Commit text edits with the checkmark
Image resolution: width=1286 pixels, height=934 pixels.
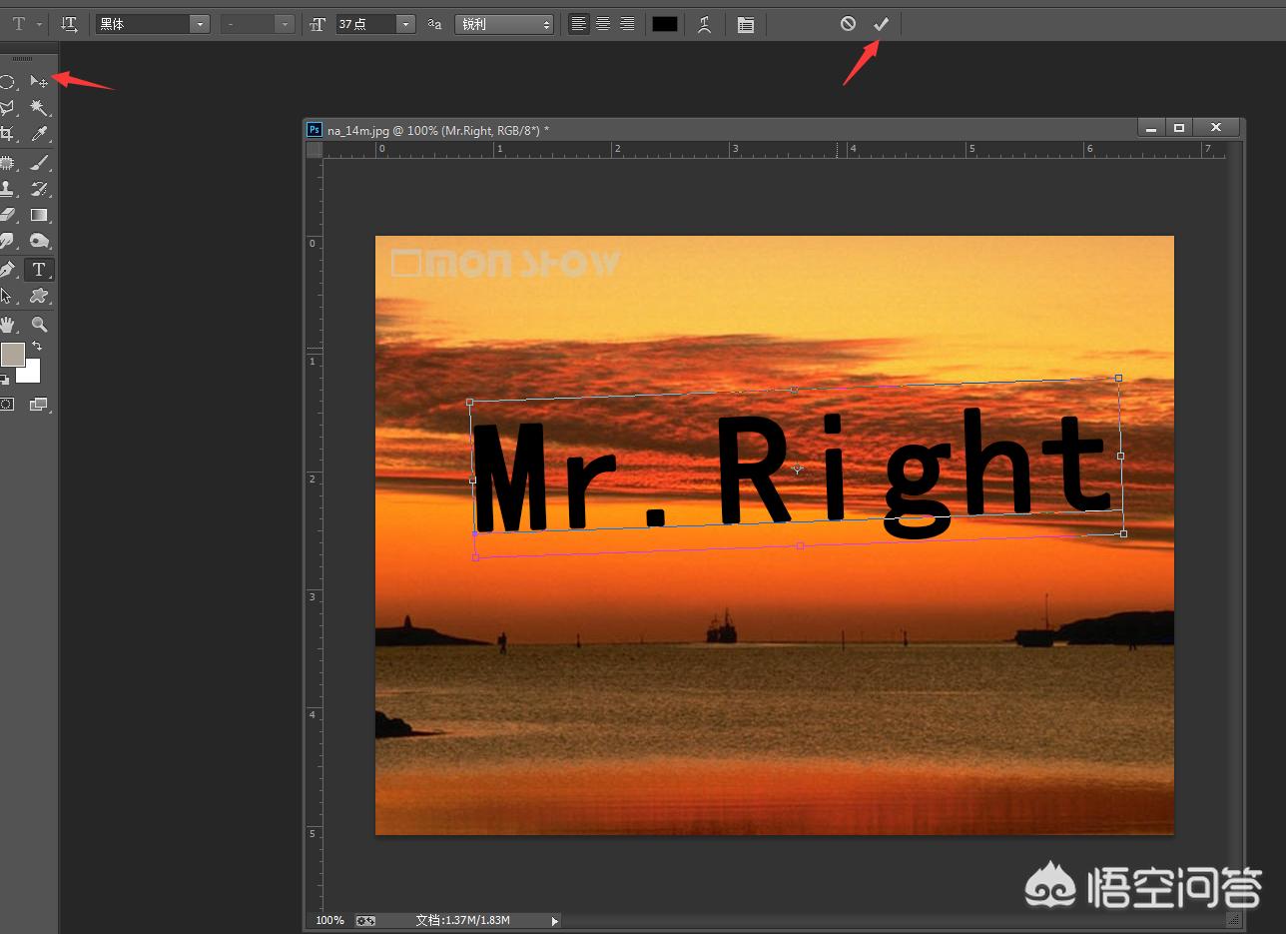[x=881, y=24]
